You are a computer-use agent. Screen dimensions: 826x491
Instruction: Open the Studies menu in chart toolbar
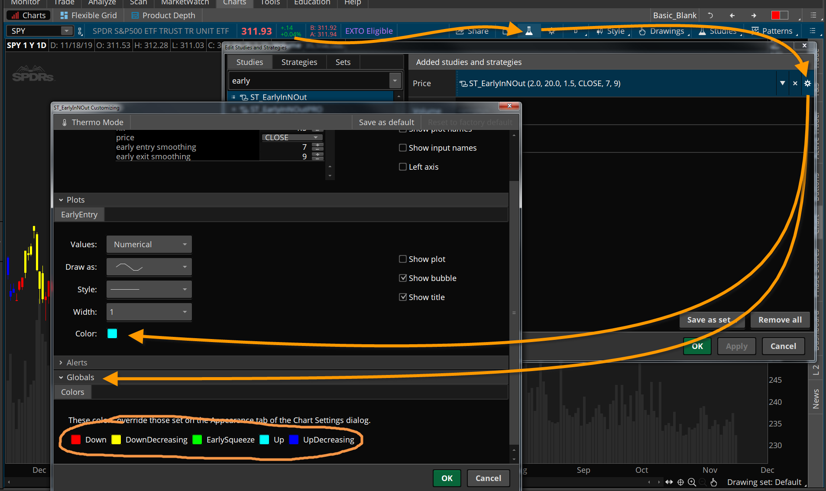(x=718, y=31)
